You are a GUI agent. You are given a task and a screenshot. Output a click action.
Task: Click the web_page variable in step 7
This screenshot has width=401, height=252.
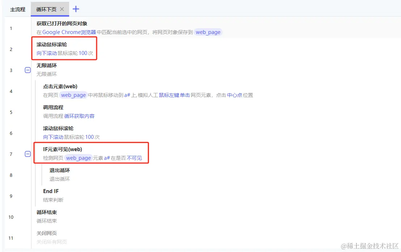(79, 158)
